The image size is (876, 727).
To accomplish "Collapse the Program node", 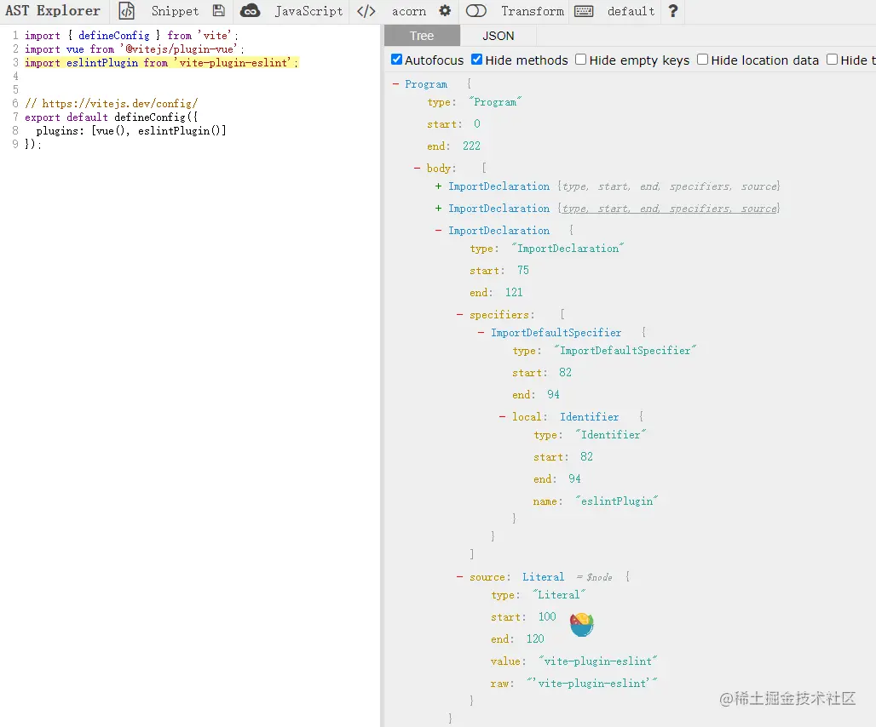I will pos(395,83).
